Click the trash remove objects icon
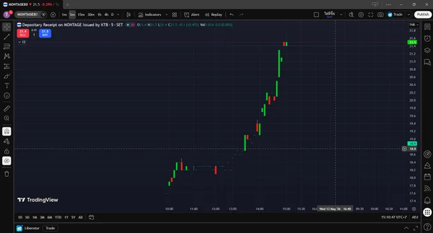The height and width of the screenshot is (233, 433). point(6,174)
